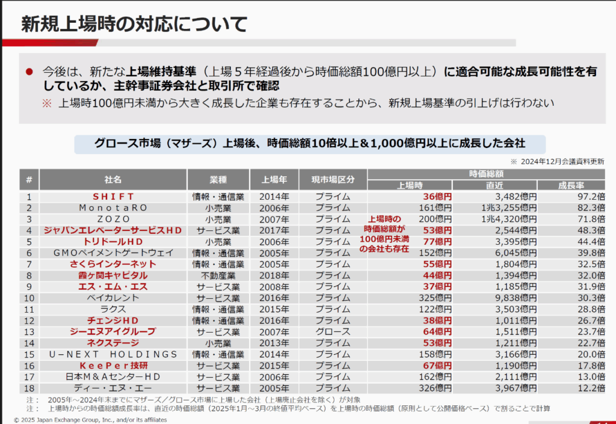
Task: Click the 霞ヶ関キャピタル company name
Action: point(114,275)
